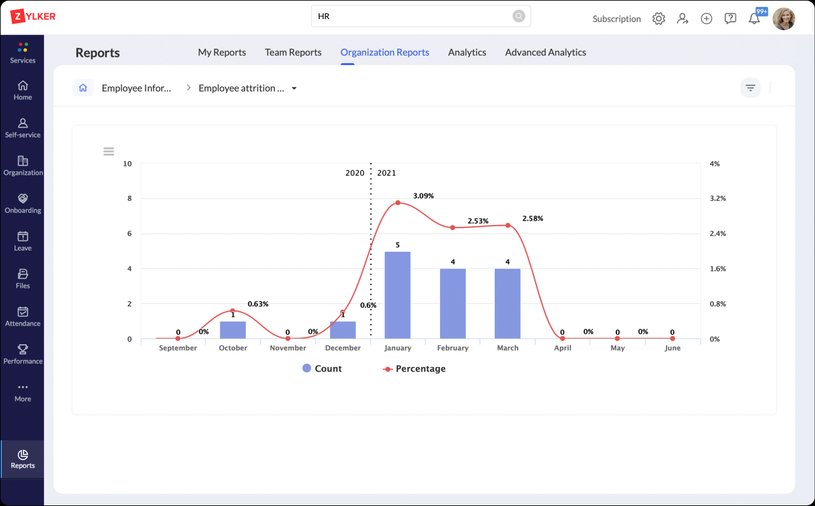This screenshot has width=815, height=506.
Task: Open the Performance trophy icon
Action: (x=23, y=349)
